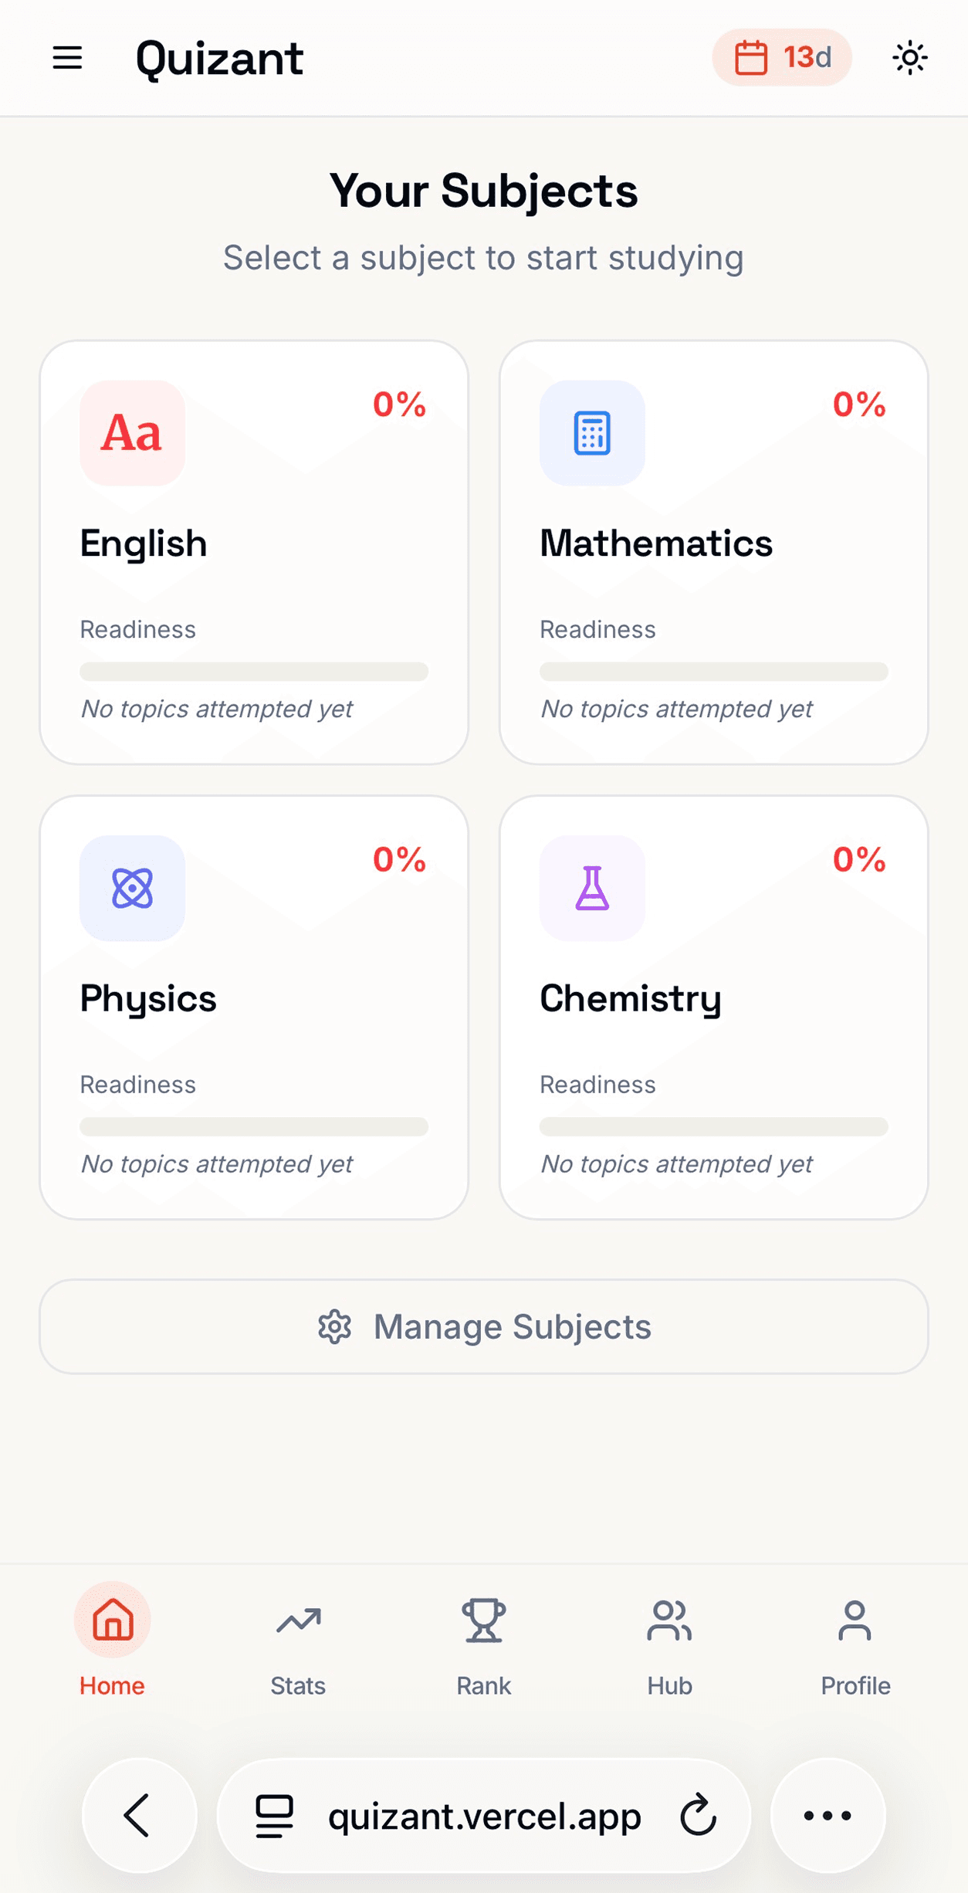Viewport: 968px width, 1893px height.
Task: Open the Physics subject title
Action: (148, 998)
